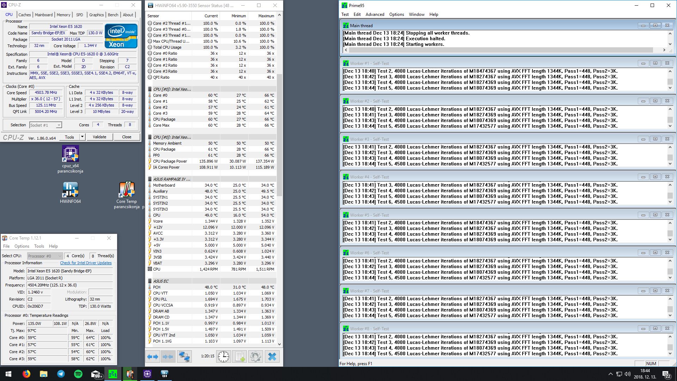The height and width of the screenshot is (381, 677).
Task: Open the network remote monitoring icon in HWiNFO
Action: point(184,357)
